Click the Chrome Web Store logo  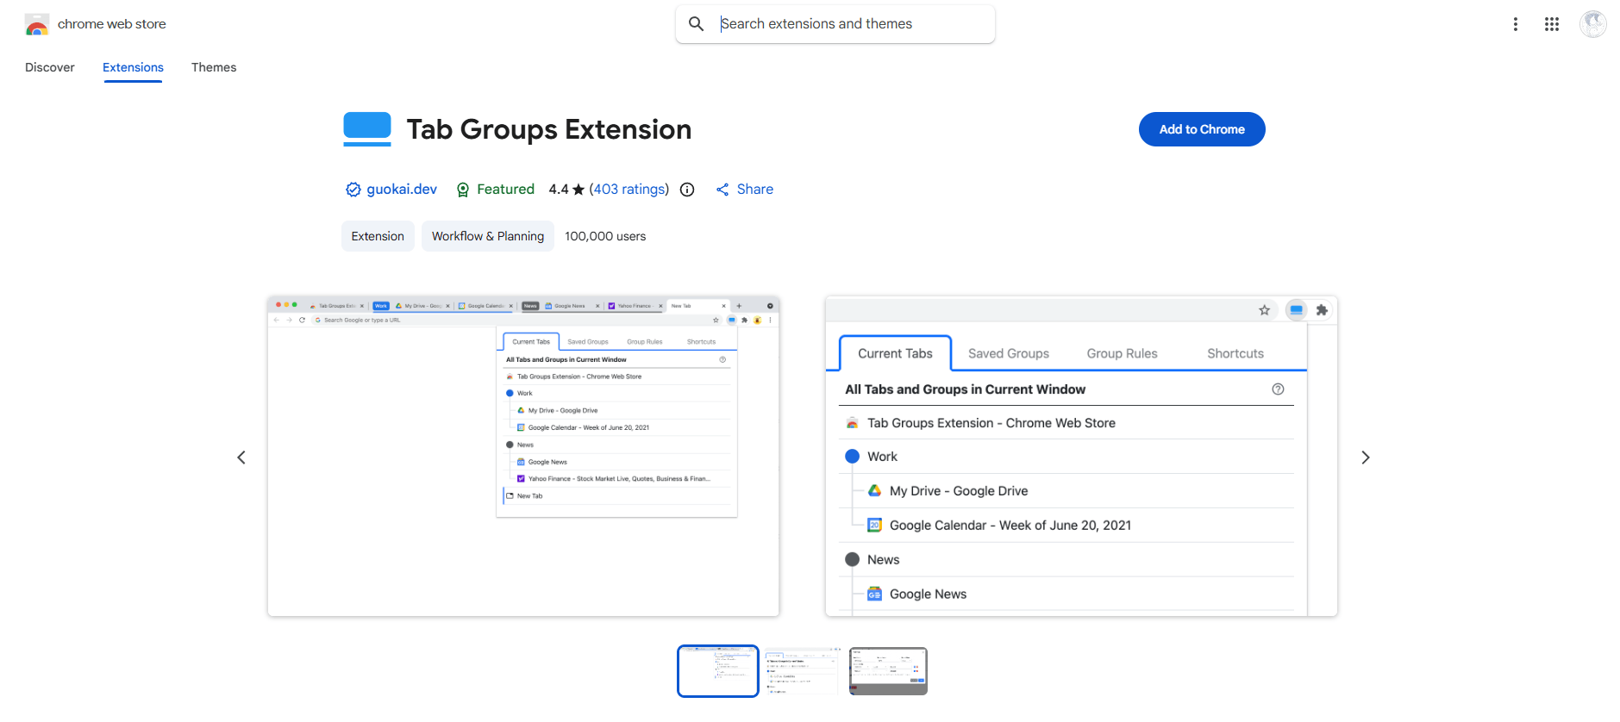tap(37, 24)
